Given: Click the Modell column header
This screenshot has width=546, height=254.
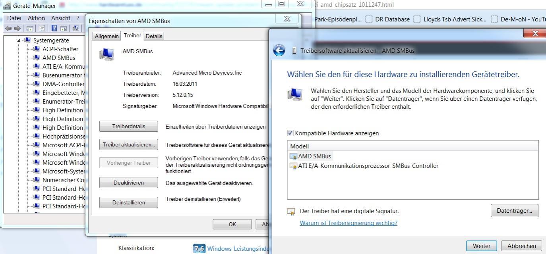Looking at the screenshot, I should 412,146.
